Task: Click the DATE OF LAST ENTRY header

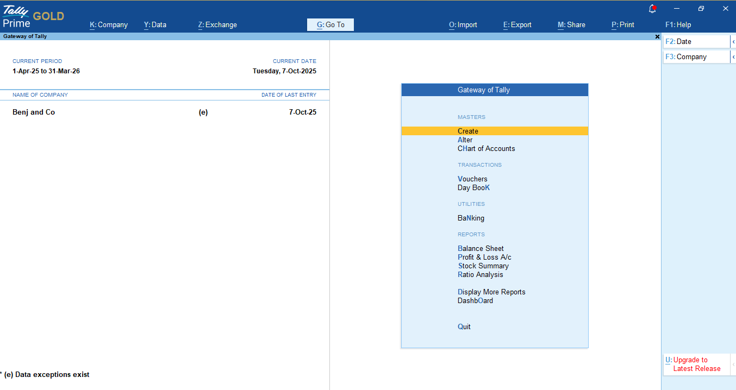Action: (x=289, y=95)
